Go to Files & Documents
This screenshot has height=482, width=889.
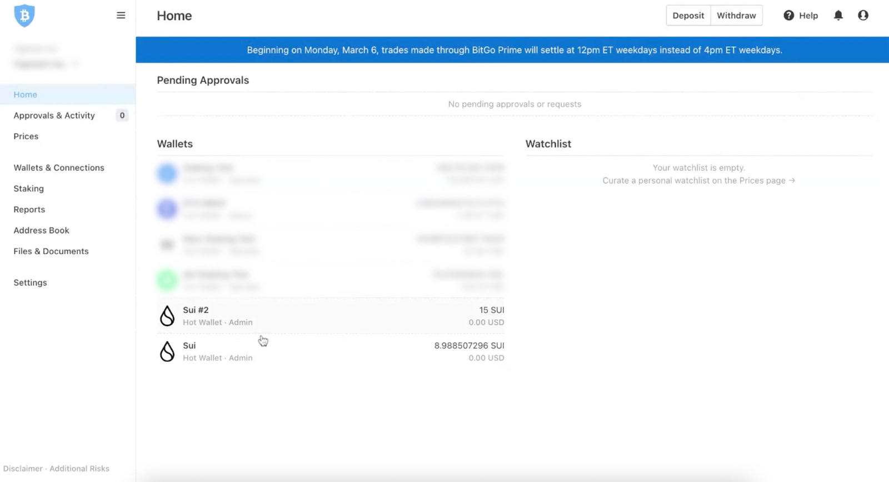point(51,252)
